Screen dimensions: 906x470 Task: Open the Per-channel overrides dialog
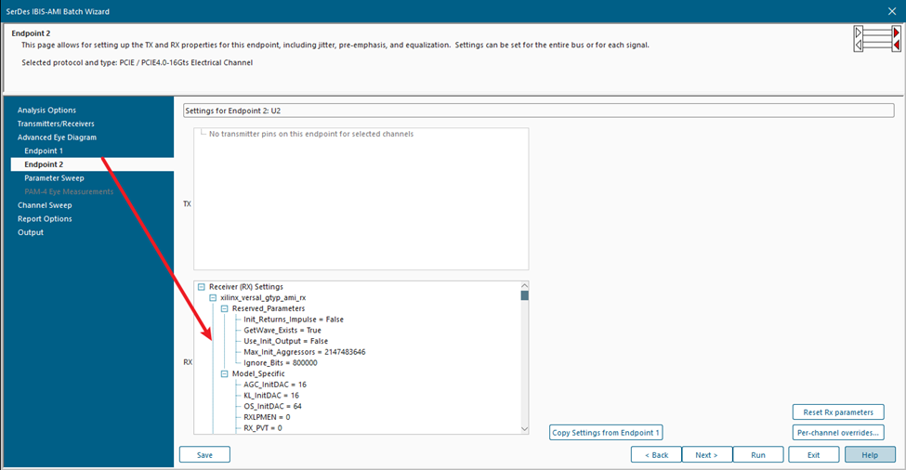coord(837,433)
